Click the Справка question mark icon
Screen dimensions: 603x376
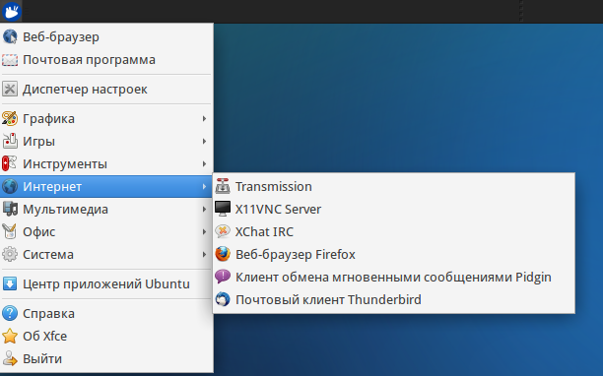click(10, 314)
